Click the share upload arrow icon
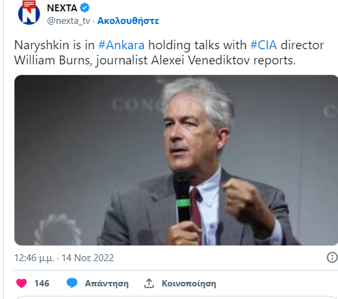 click(149, 283)
